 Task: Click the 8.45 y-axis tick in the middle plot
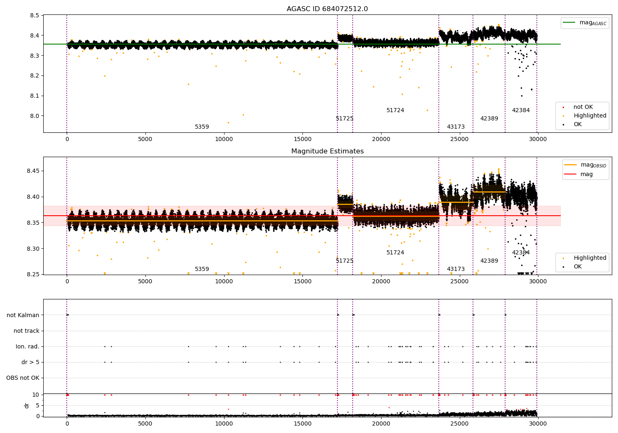pyautogui.click(x=33, y=171)
